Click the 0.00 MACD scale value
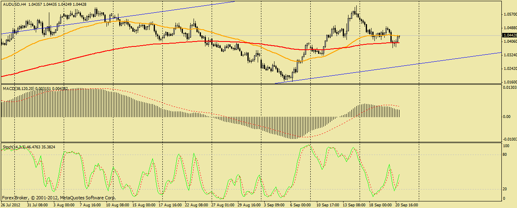Viewport: 517px width, 208px height. pyautogui.click(x=506, y=117)
